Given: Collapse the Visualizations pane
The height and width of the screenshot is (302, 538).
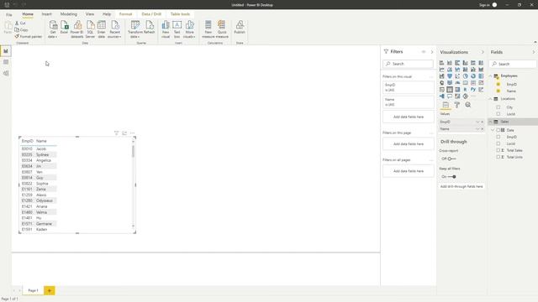Looking at the screenshot, I should [x=483, y=52].
